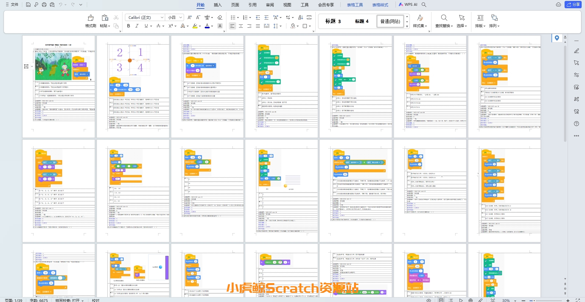Screen dimensions: 585x302
Task: Click the Web Layout globe icon in status bar
Action: click(x=471, y=300)
